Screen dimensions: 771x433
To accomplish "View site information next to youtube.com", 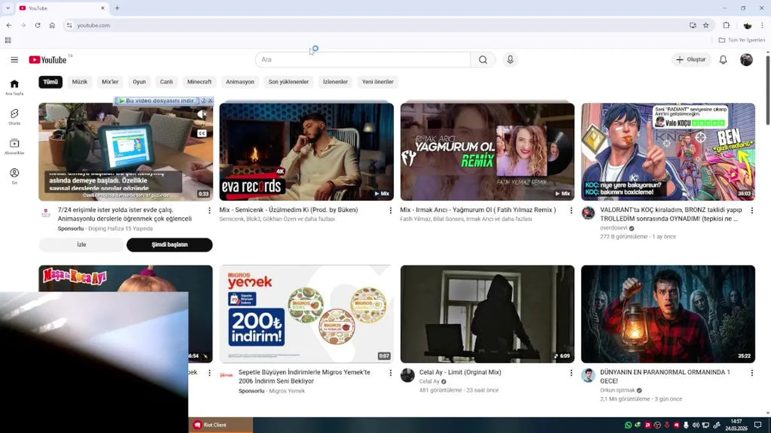I will click(69, 25).
